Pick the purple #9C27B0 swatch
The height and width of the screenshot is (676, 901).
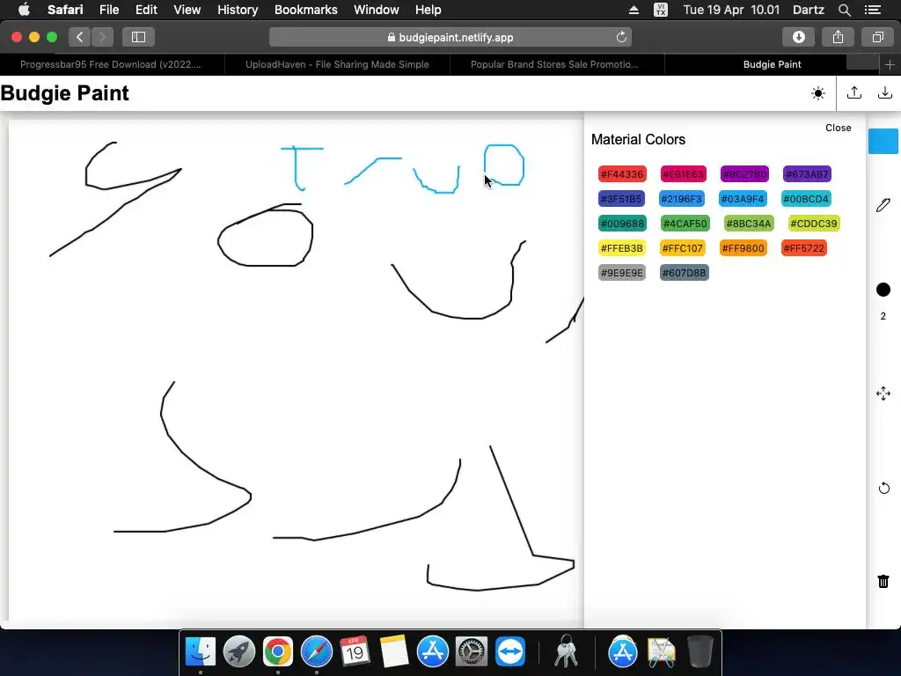(x=744, y=174)
